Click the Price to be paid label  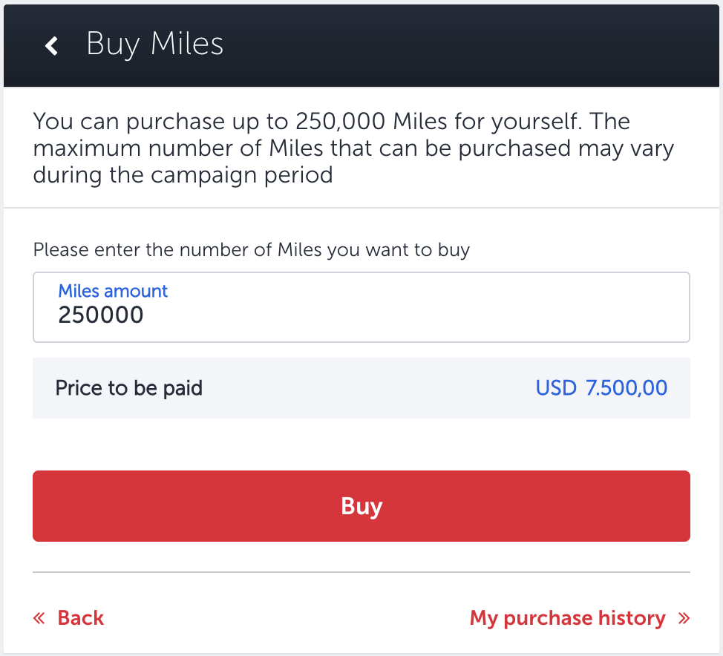pos(128,387)
